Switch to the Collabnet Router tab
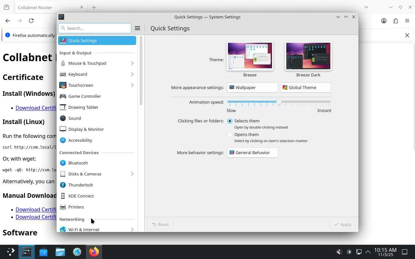This screenshot has width=415, height=259. point(50,7)
